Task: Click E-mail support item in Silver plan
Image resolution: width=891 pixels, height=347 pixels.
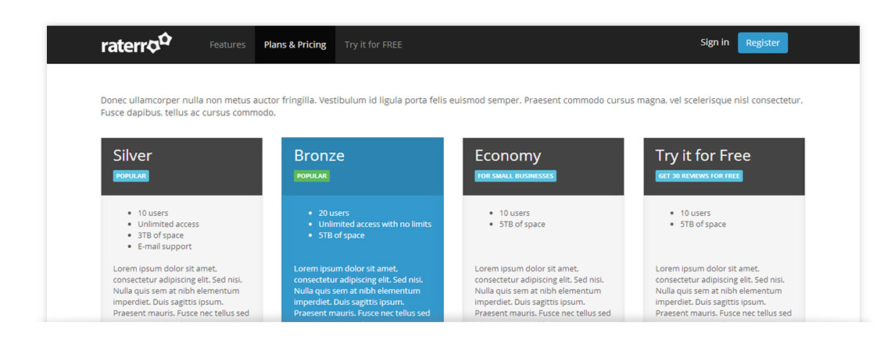Action: [x=165, y=246]
